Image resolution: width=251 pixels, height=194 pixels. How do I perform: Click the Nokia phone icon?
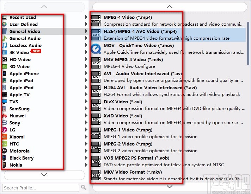pyautogui.click(x=4, y=165)
